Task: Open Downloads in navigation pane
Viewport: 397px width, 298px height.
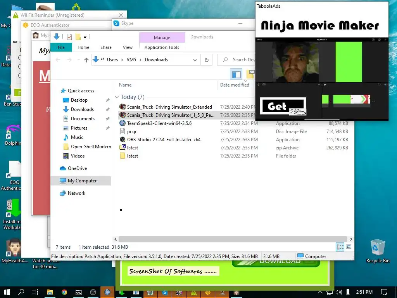Action: point(82,109)
